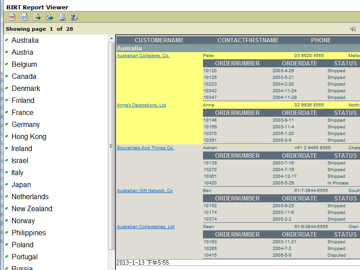
Task: Open the Souveniers And Things Co. link
Action: (x=145, y=148)
